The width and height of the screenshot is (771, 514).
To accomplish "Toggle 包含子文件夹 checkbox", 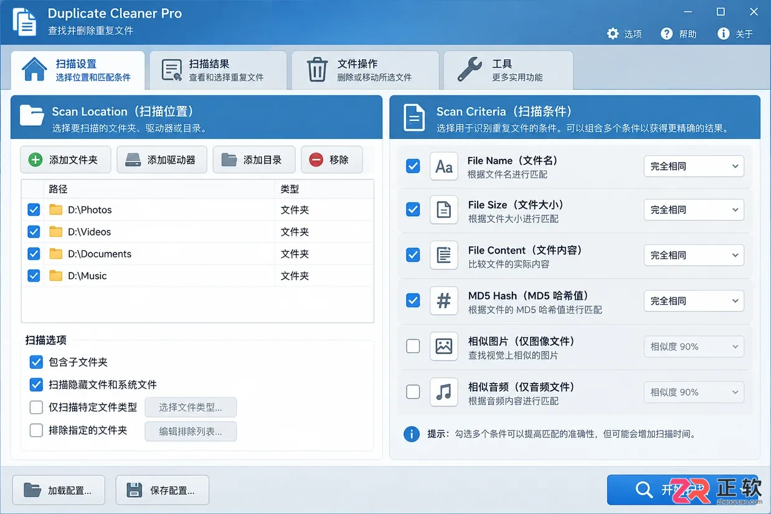I will 36,362.
